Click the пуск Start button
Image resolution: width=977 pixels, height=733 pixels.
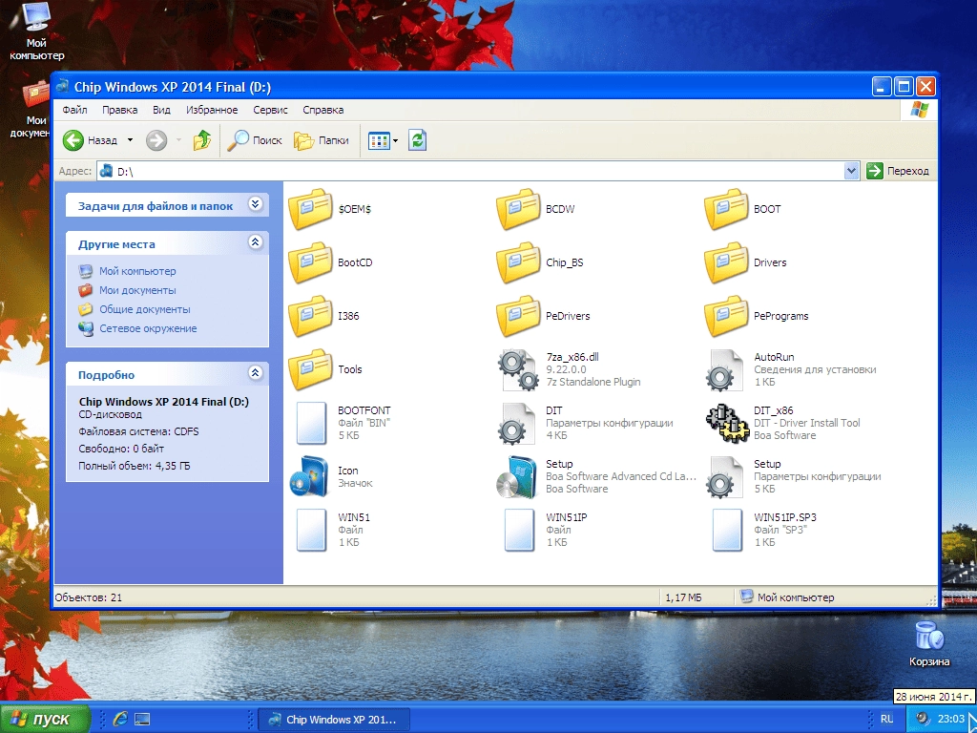(45, 720)
